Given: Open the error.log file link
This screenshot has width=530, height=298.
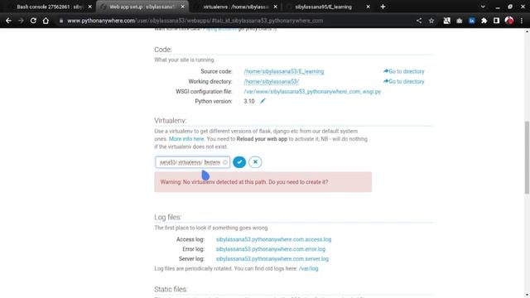Looking at the screenshot, I should tap(271, 249).
